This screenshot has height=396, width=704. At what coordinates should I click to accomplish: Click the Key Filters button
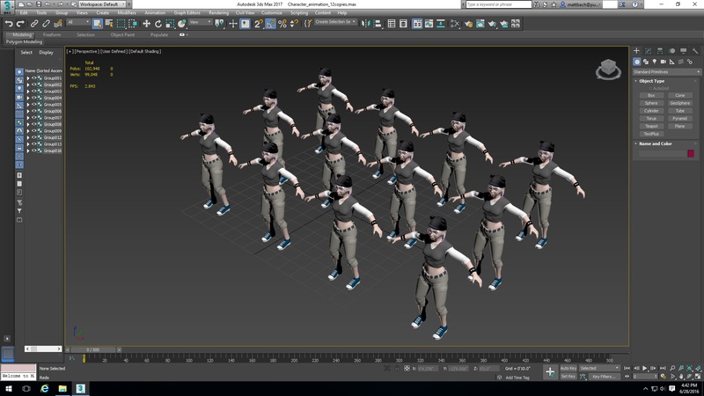coord(605,377)
